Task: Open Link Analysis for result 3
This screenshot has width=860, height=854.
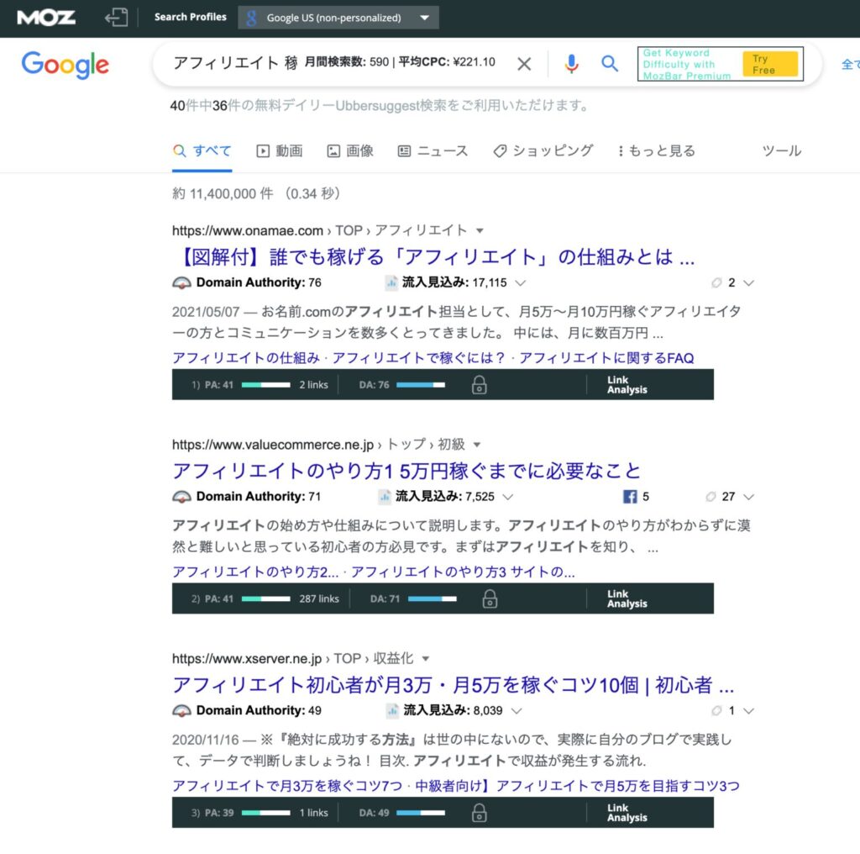Action: [x=627, y=813]
